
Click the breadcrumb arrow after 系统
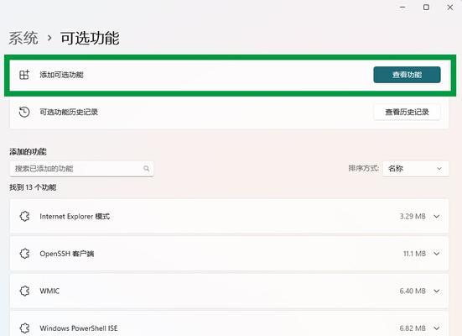click(49, 38)
